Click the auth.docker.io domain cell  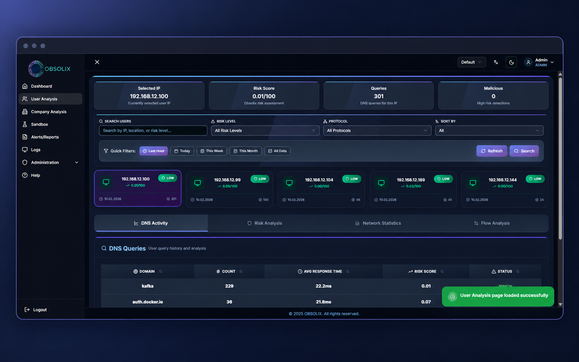[x=148, y=302]
